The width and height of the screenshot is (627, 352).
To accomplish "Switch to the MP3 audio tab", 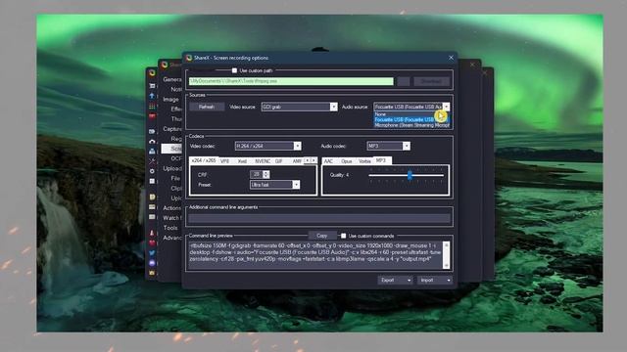I will click(381, 160).
